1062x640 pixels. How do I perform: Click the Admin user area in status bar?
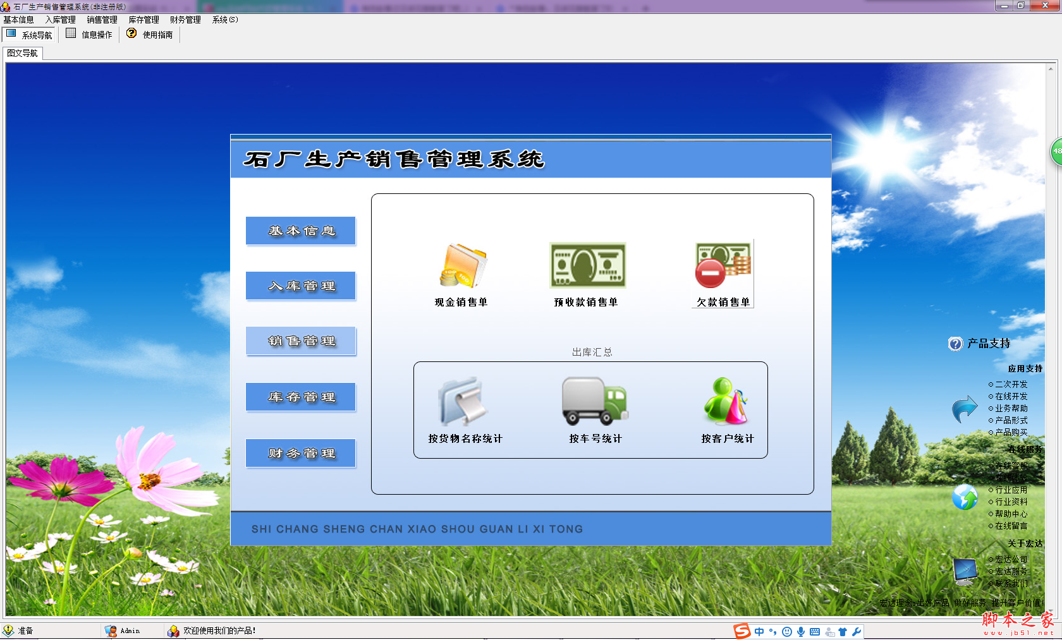point(128,631)
